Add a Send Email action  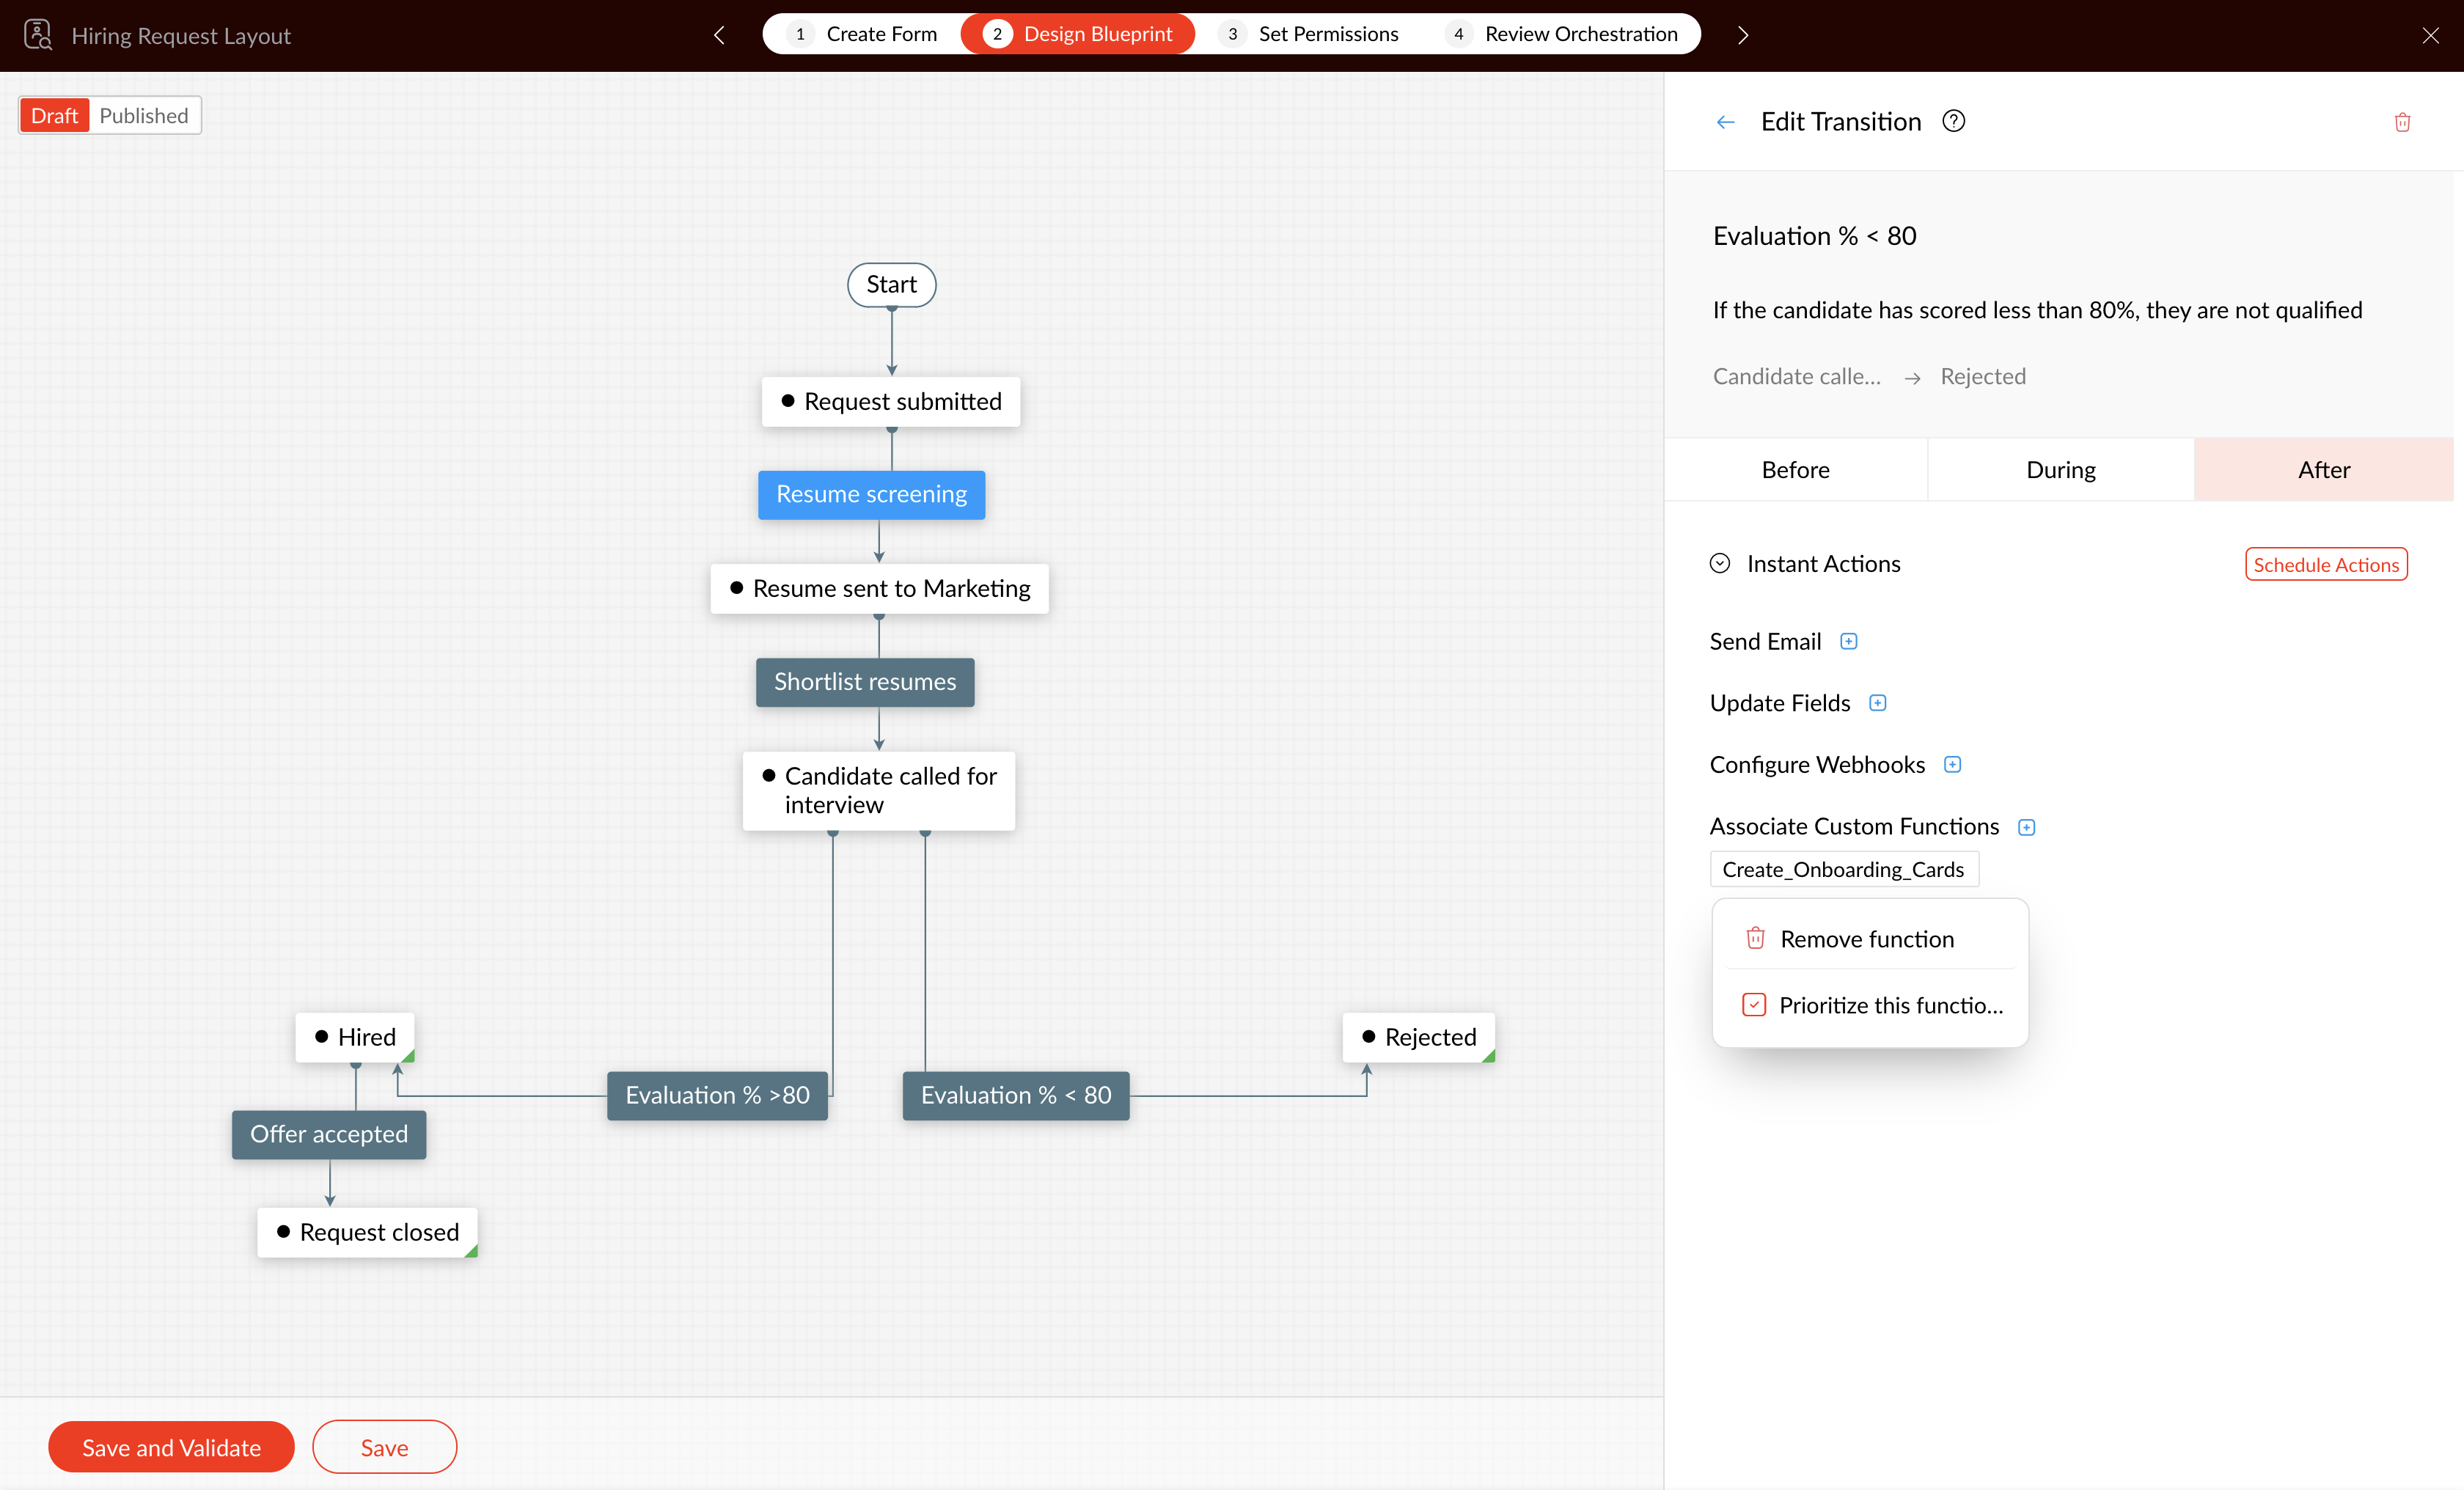click(x=1849, y=641)
